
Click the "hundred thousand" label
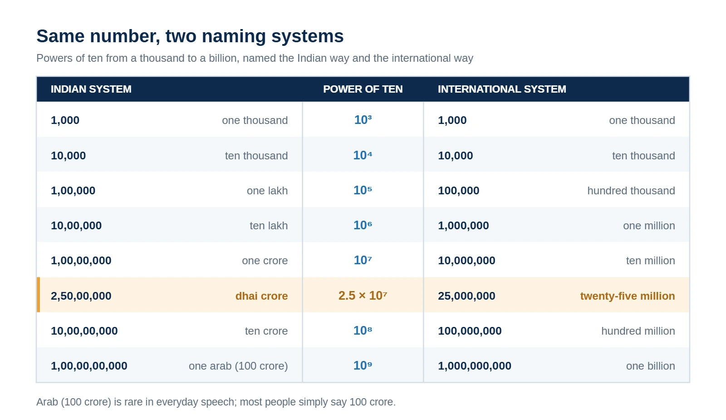[x=631, y=191]
